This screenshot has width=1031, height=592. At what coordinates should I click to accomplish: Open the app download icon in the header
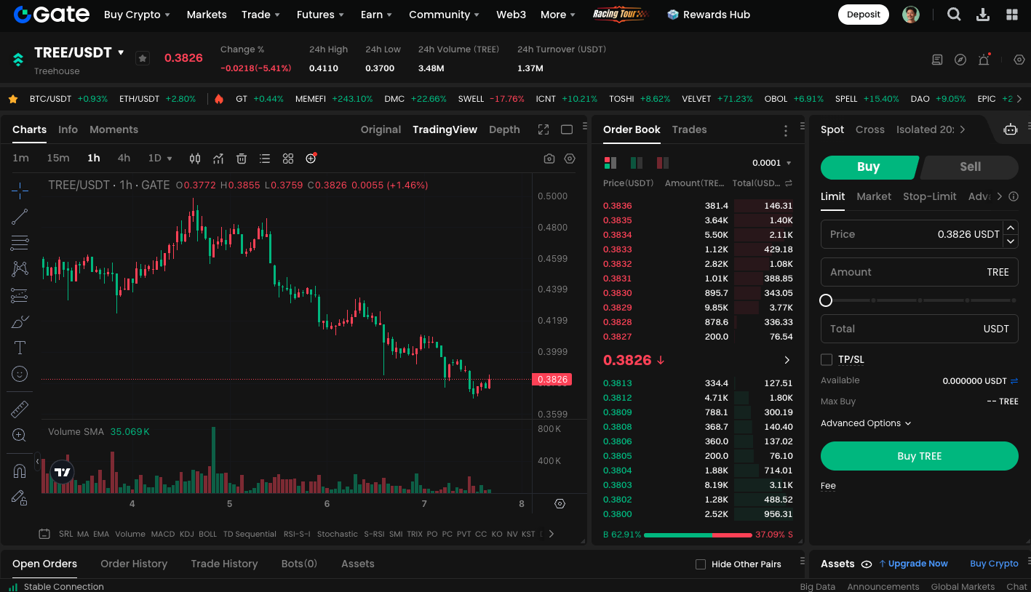(983, 15)
